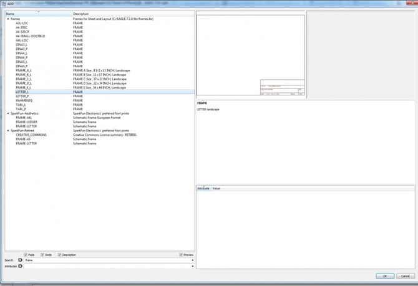Toggle the Pads checkbox
The width and height of the screenshot is (418, 286).
(x=26, y=255)
